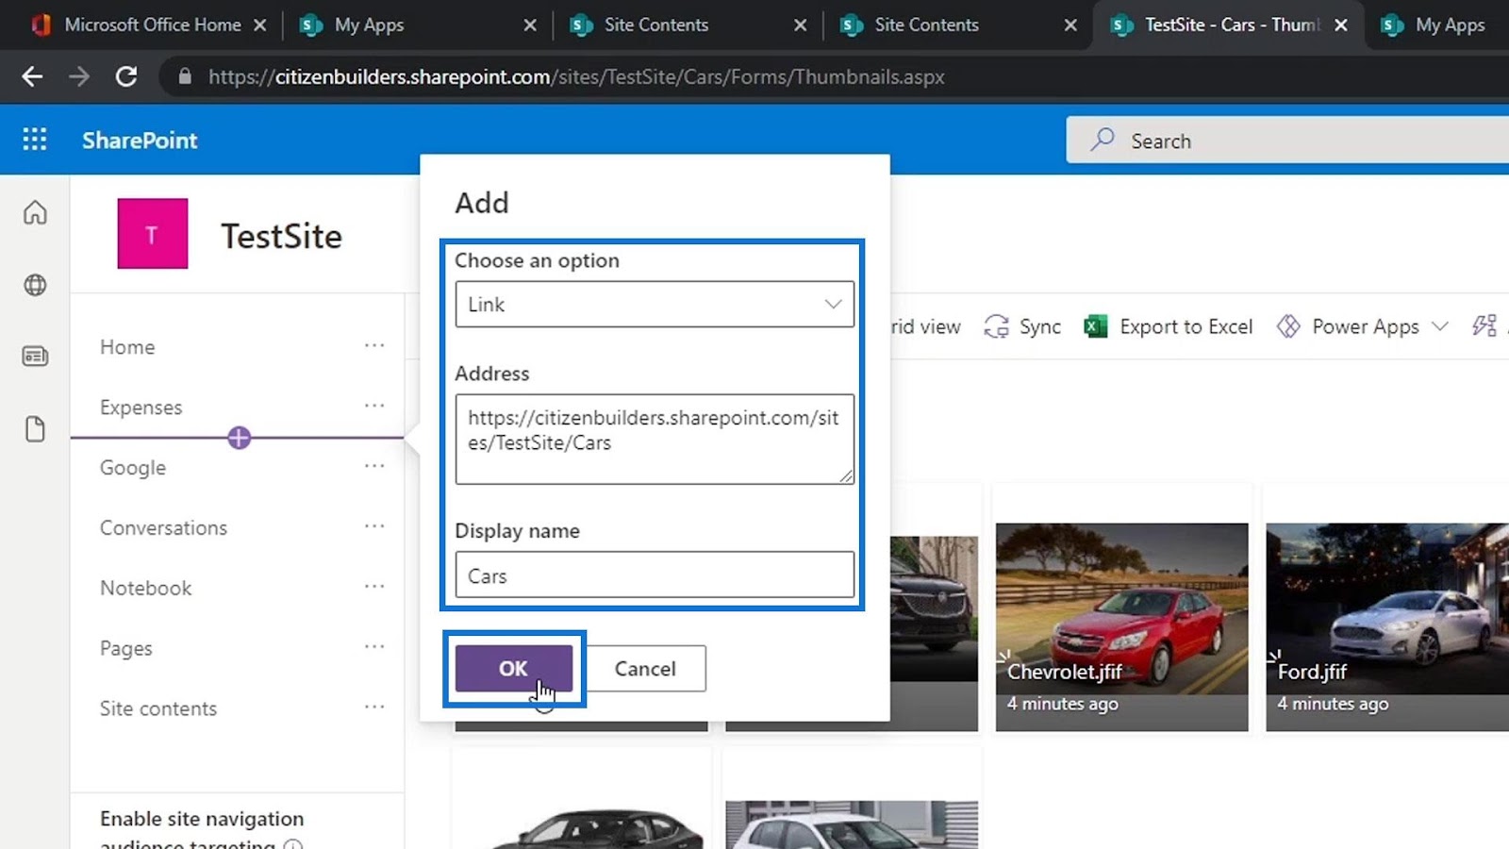Click OK to add the link
This screenshot has height=849, width=1509.
tap(514, 669)
